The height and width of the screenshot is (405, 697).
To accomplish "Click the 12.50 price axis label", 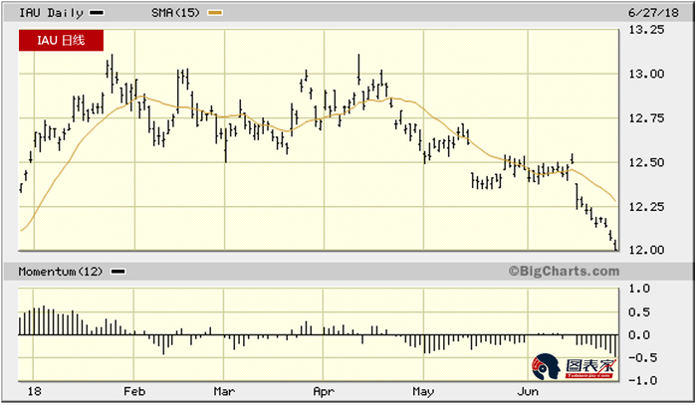I will [x=646, y=162].
